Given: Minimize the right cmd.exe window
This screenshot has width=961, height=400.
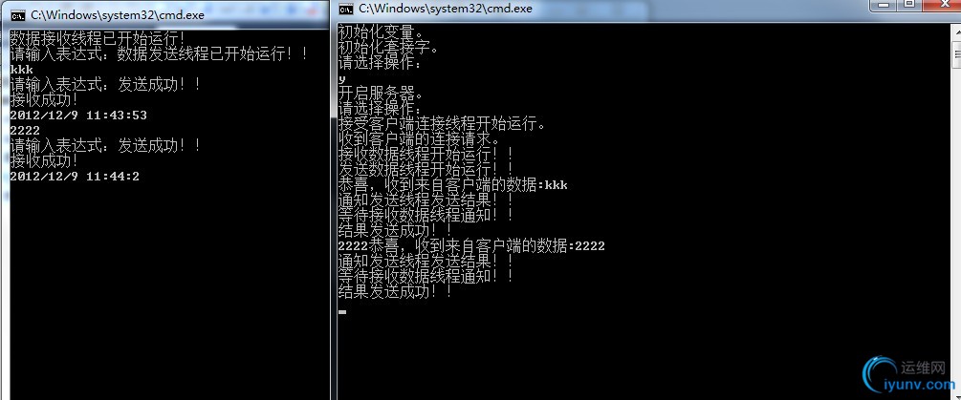Looking at the screenshot, I should 885,4.
